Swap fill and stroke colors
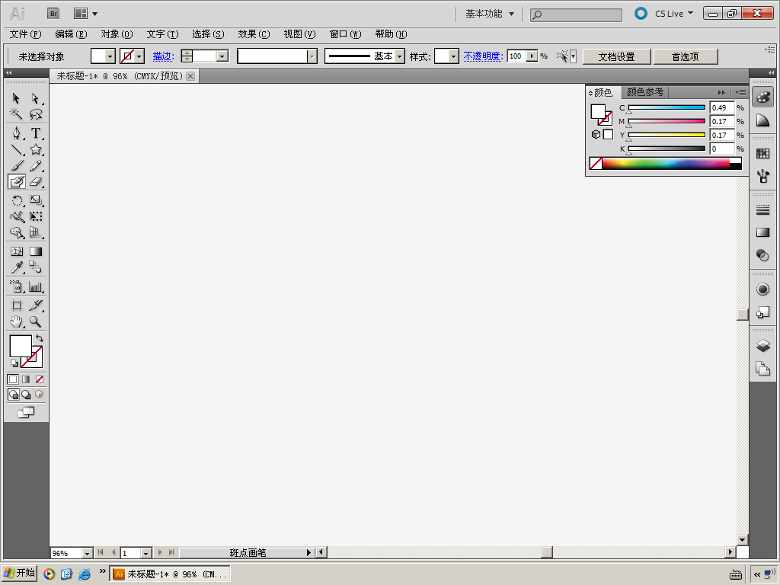 pos(40,338)
